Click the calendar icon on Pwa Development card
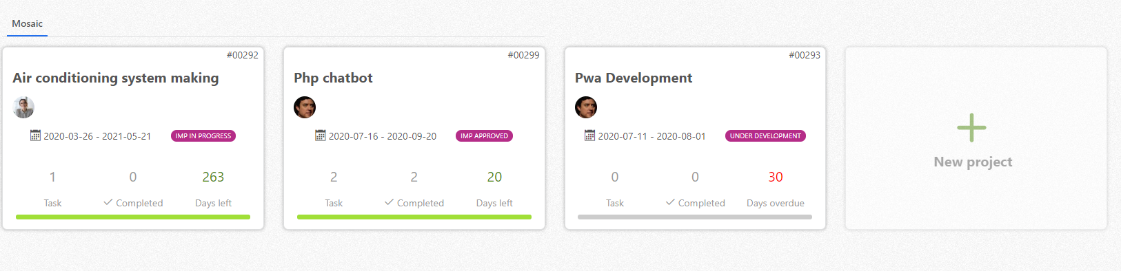 coord(589,135)
